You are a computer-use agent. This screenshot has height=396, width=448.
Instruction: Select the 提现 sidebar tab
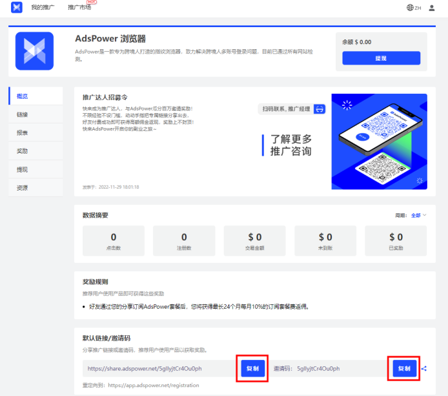coord(36,169)
